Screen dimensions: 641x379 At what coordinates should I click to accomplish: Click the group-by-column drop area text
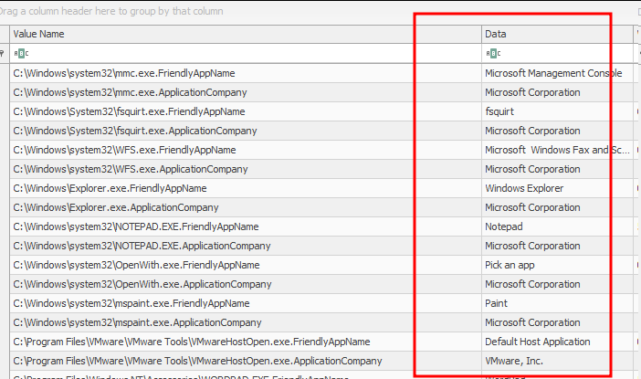111,11
